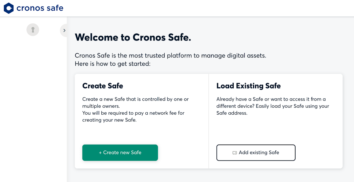The height and width of the screenshot is (182, 354).
Task: Click the "Already have a Safe" description text
Action: (x=273, y=106)
